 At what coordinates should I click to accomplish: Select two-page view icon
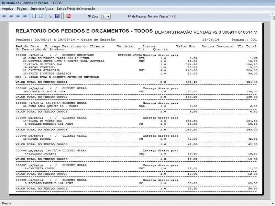41,16
